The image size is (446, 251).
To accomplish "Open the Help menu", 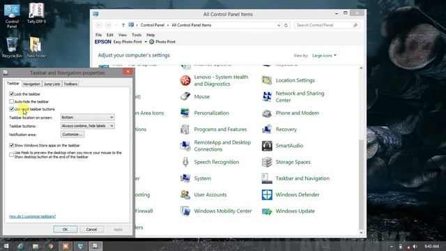I will pos(151,35).
